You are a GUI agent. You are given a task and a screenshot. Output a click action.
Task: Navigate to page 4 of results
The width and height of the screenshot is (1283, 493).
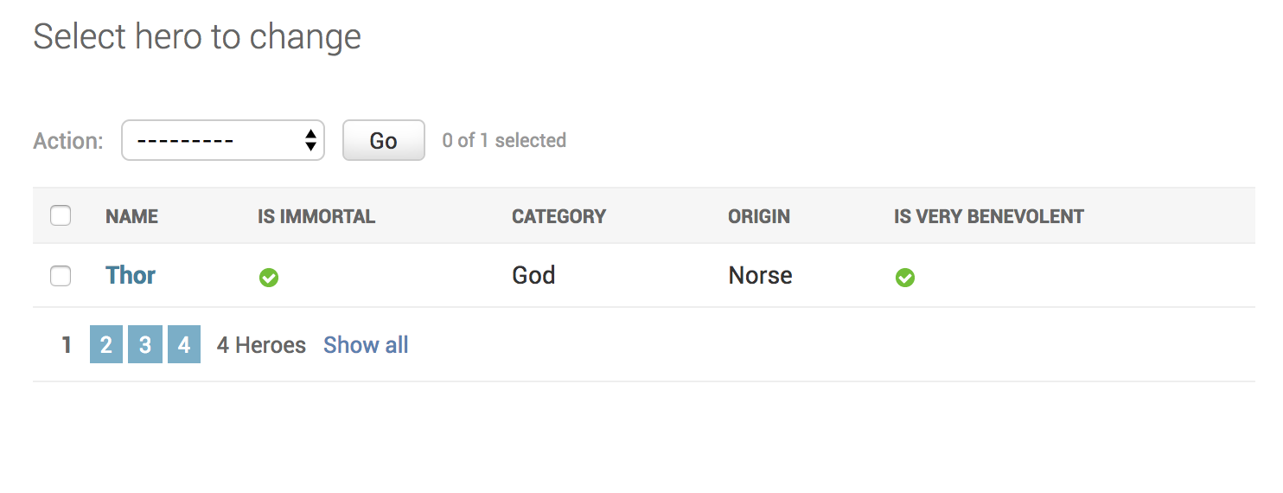click(184, 344)
